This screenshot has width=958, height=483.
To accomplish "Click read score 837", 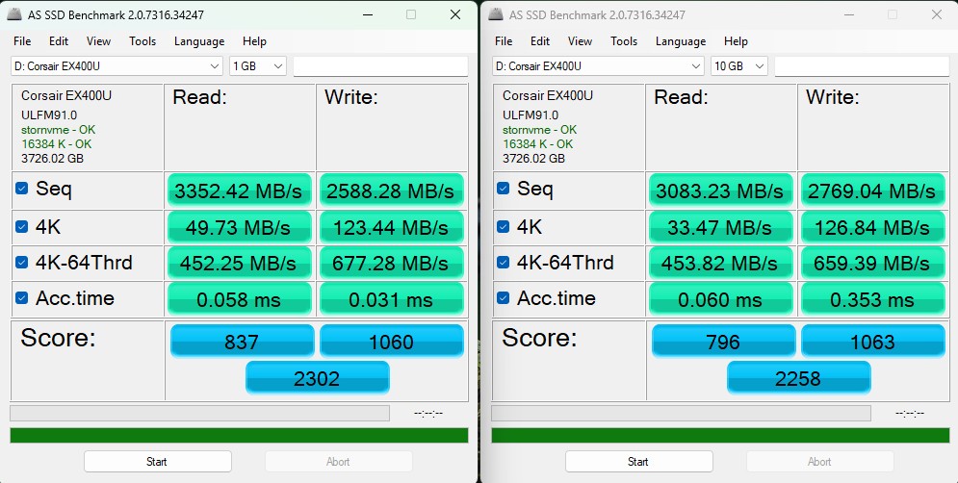I will 242,341.
